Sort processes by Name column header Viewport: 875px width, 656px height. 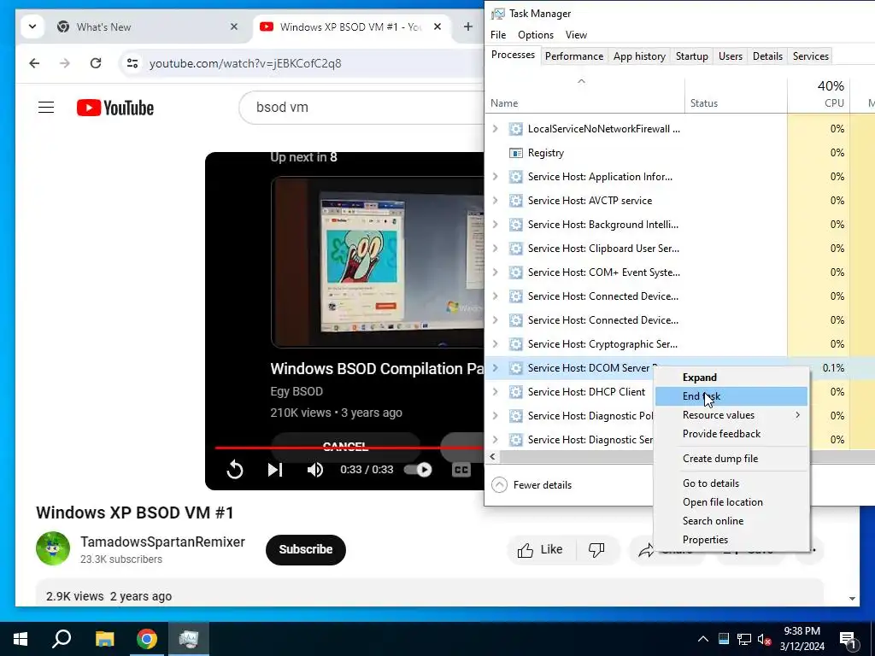[584, 94]
